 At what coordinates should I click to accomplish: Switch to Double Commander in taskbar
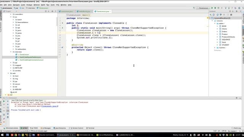(46, 135)
